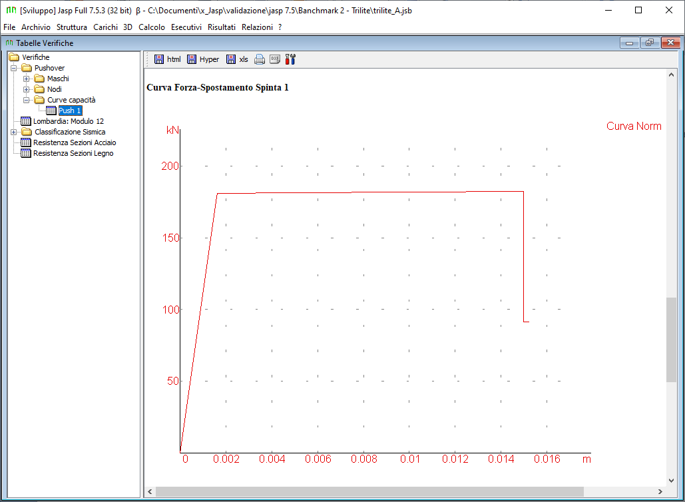This screenshot has width=685, height=502.
Task: Click the vertical scrollbar up arrow
Action: 671,75
